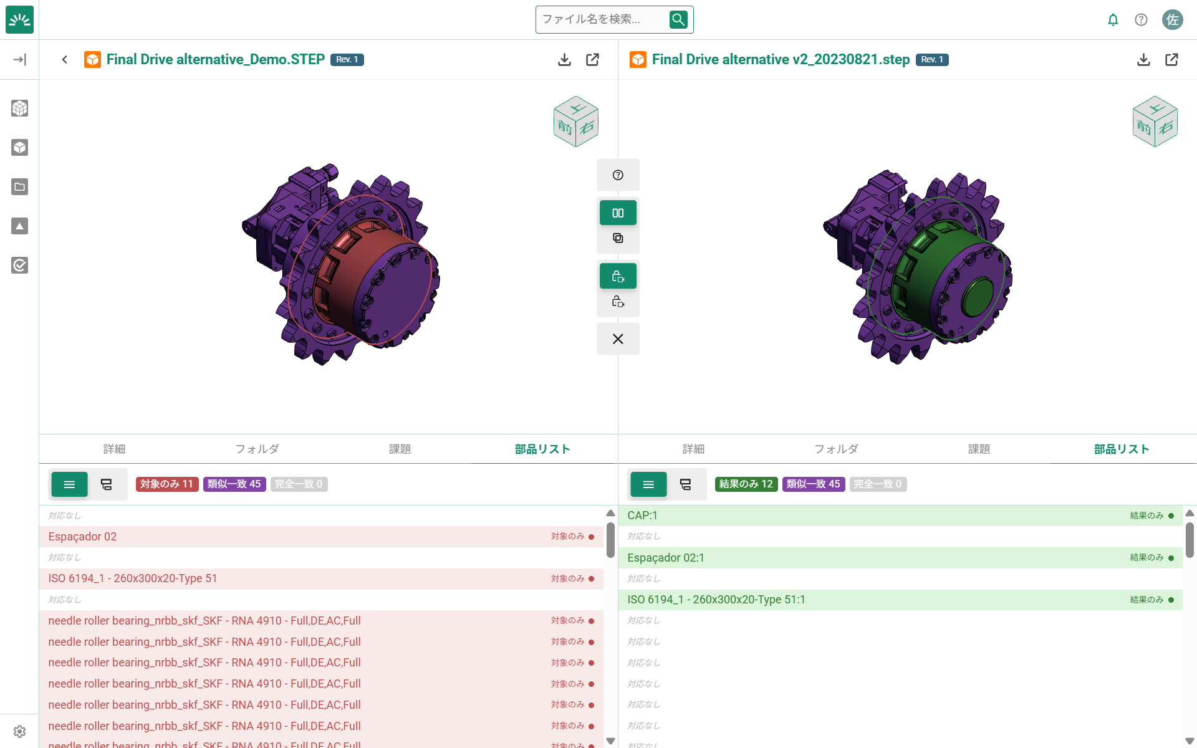1197x748 pixels.
Task: Select flat list view in right panel
Action: point(648,484)
